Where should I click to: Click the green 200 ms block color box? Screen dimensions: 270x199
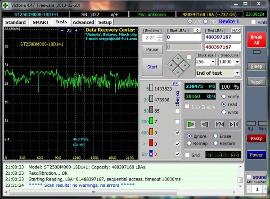click(x=151, y=121)
